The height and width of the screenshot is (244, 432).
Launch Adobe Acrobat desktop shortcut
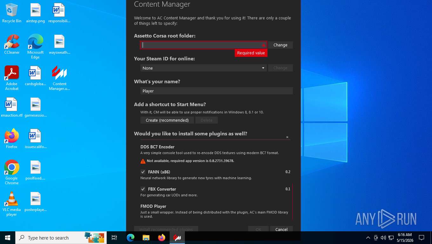point(11,78)
